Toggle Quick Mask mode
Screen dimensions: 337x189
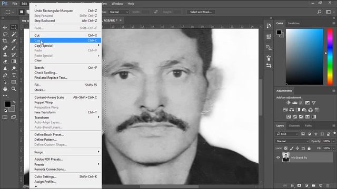click(5, 117)
